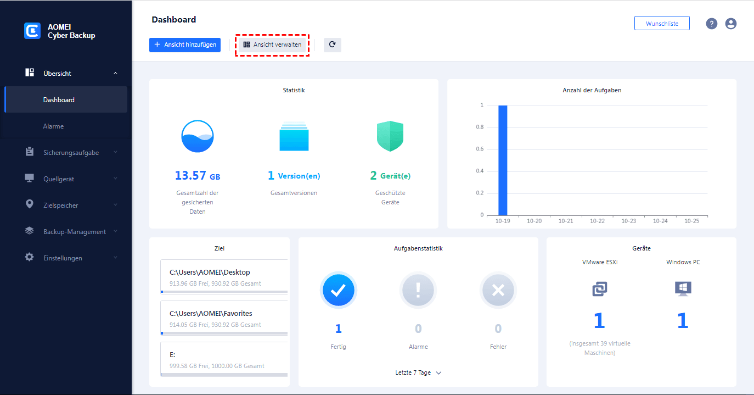Click the Fehler X status icon
Image resolution: width=754 pixels, height=395 pixels.
pos(498,290)
